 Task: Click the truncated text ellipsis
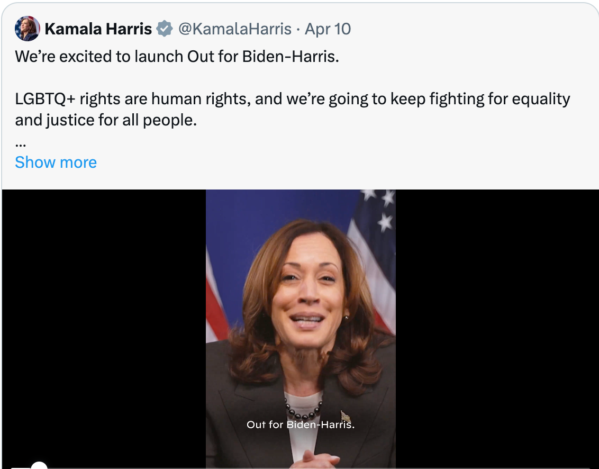(21, 143)
